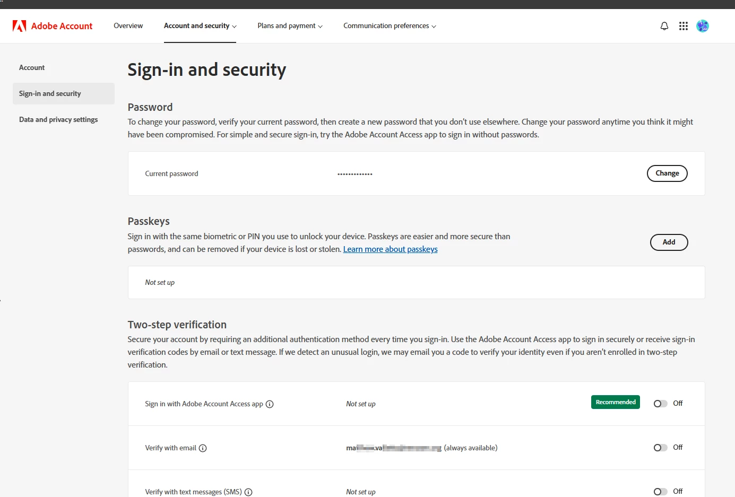This screenshot has height=497, width=735.
Task: Click the masked current password dots
Action: [355, 174]
